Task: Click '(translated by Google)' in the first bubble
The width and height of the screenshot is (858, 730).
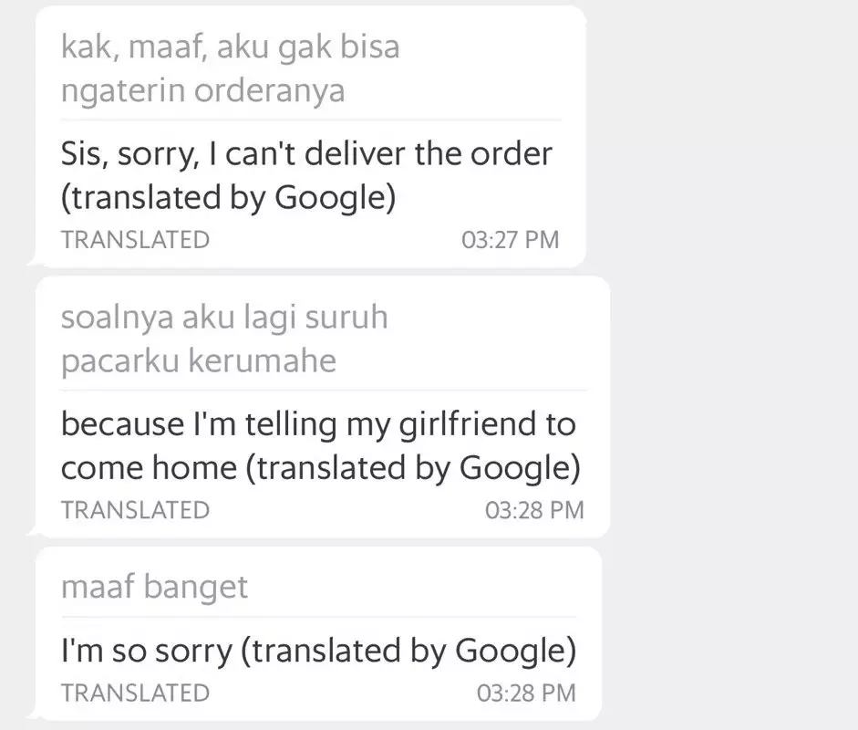Action: point(228,196)
